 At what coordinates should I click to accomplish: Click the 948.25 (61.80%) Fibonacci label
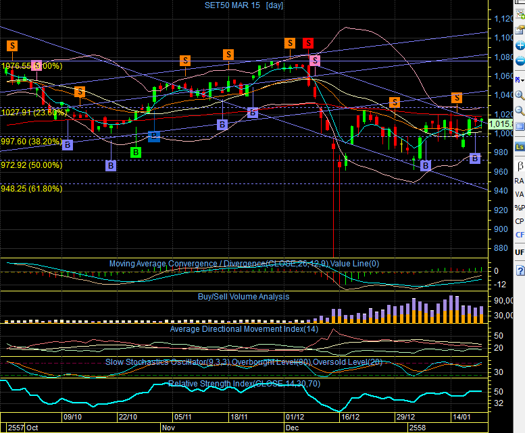point(32,189)
